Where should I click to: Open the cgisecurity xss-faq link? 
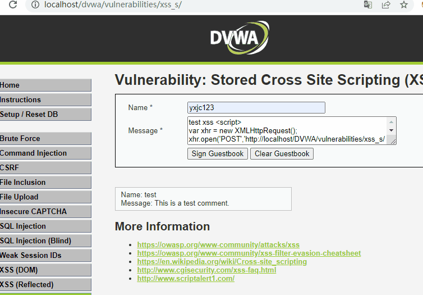click(x=206, y=270)
